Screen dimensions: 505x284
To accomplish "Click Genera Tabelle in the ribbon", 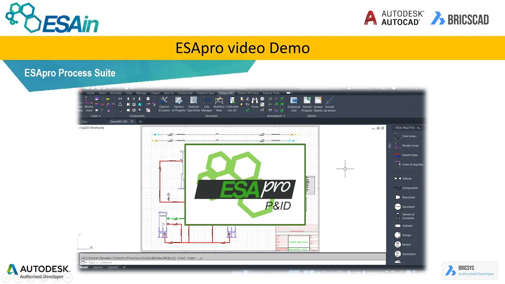I will pyautogui.click(x=318, y=104).
